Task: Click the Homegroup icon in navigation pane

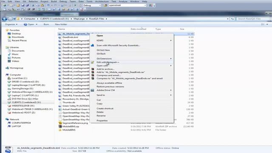Action: click(x=7, y=68)
